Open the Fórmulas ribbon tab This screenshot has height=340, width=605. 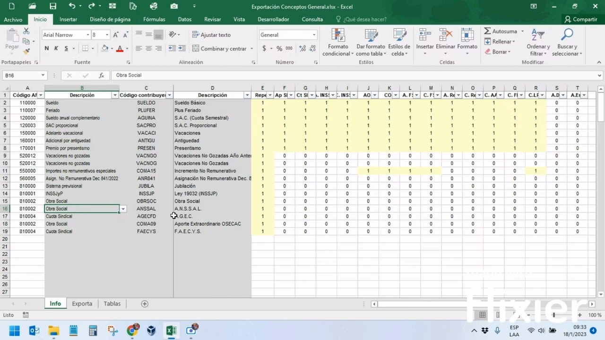(x=154, y=19)
